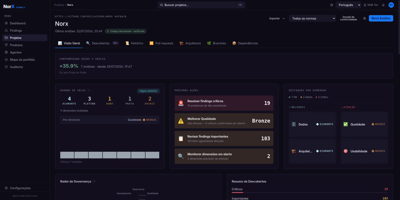Click the help icon beside Quadro de Selos
This screenshot has height=200, width=400.
click(88, 90)
